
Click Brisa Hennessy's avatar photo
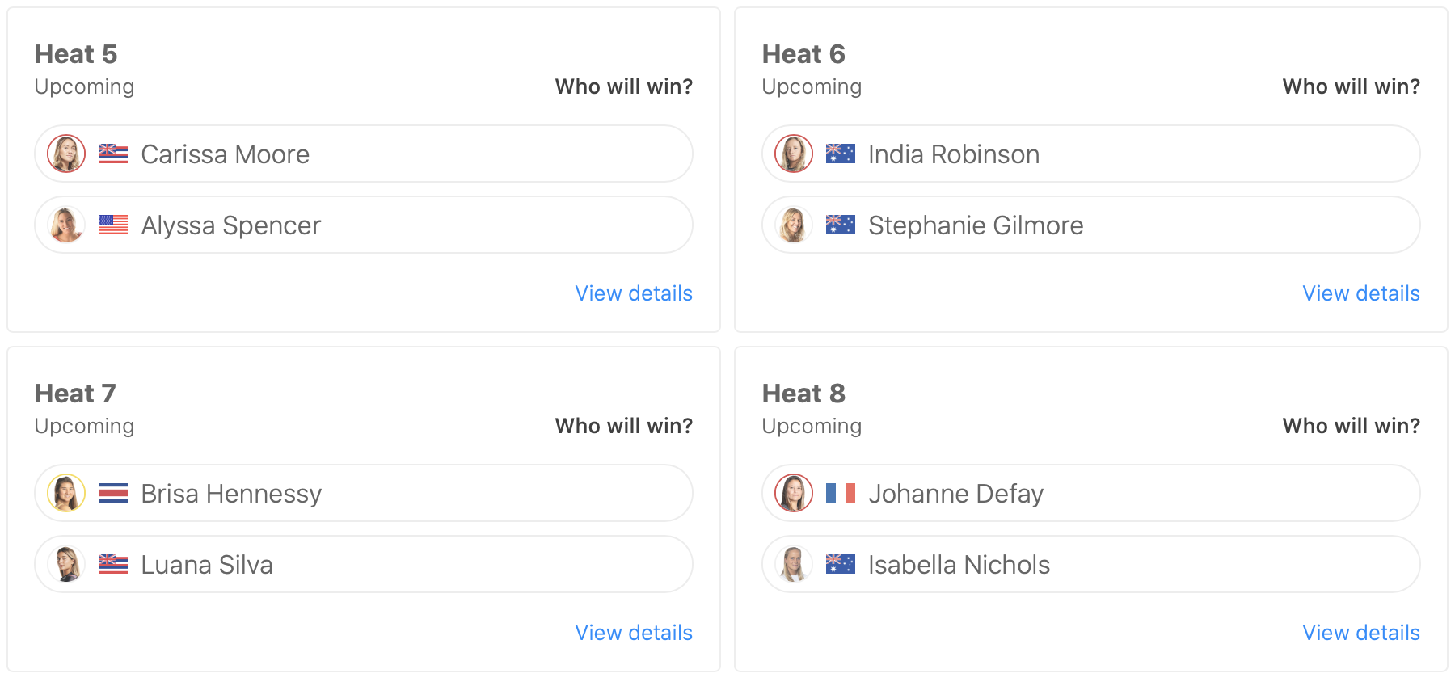coord(66,493)
